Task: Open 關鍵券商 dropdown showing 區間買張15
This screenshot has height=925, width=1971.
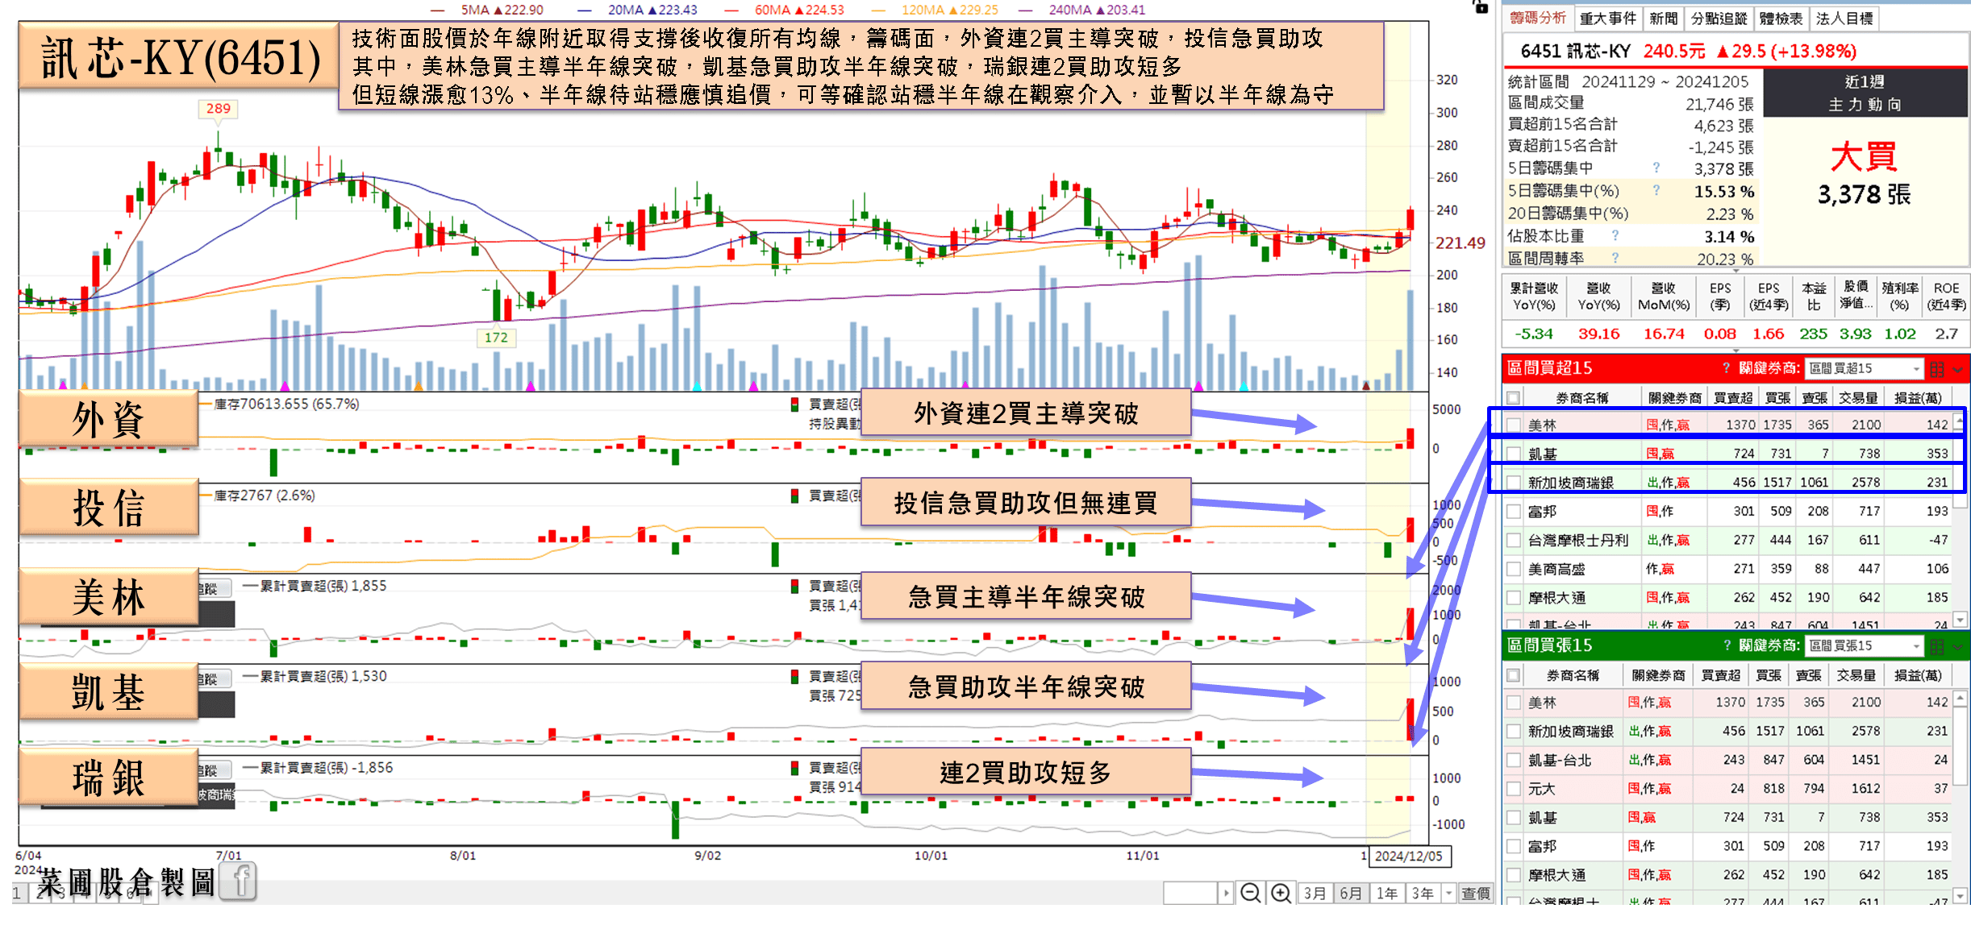Action: 1864,645
